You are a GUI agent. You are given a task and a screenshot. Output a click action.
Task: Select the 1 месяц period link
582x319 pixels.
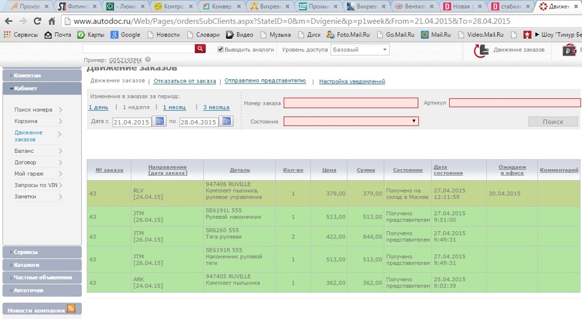(174, 107)
